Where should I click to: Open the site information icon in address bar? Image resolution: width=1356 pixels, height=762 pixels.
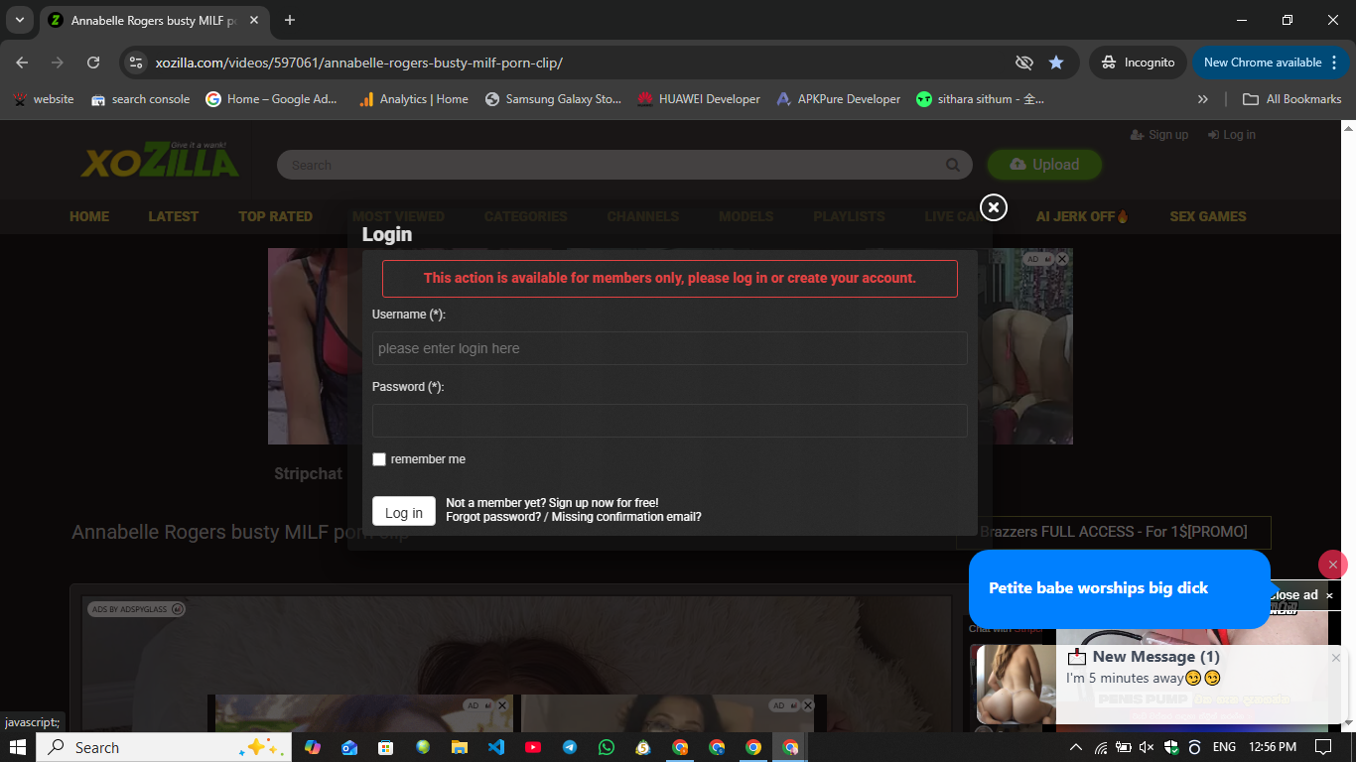click(136, 63)
